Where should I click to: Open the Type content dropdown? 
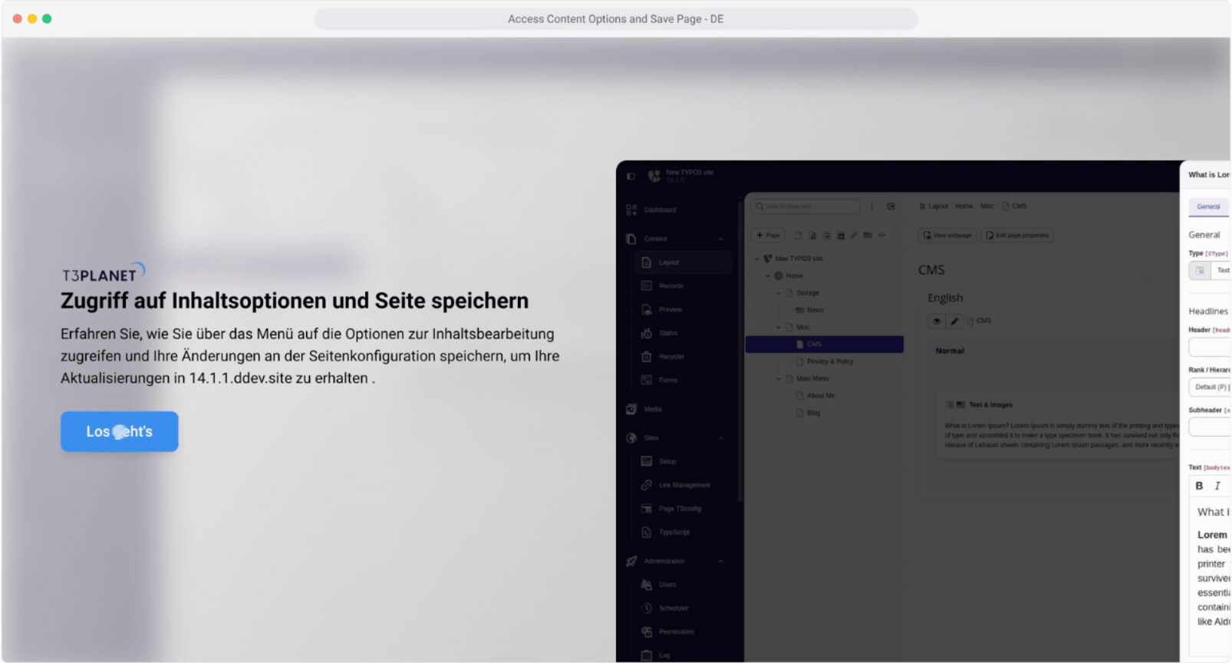(x=1210, y=270)
